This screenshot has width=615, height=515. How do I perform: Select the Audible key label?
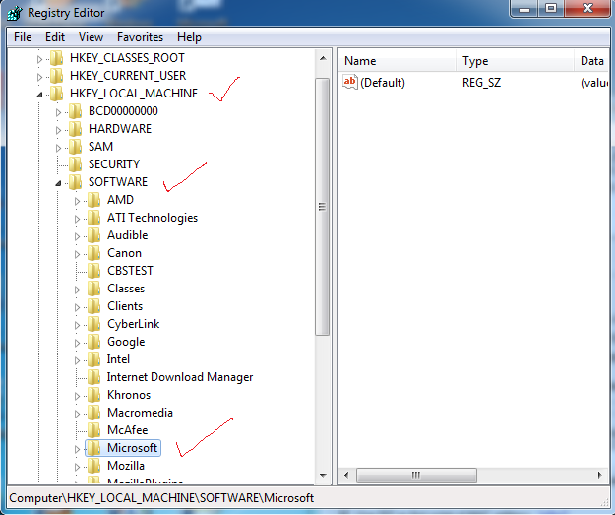click(128, 235)
